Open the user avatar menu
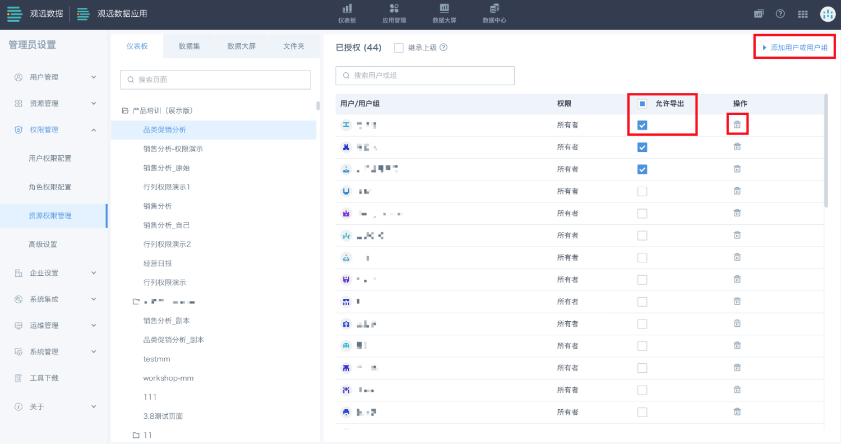Viewport: 841px width, 444px height. pos(828,14)
